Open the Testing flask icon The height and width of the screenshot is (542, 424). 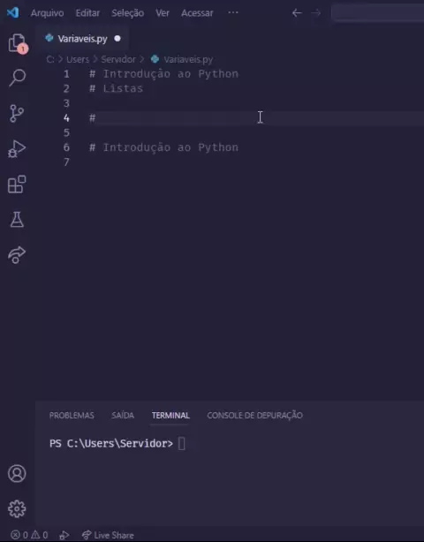coord(17,220)
